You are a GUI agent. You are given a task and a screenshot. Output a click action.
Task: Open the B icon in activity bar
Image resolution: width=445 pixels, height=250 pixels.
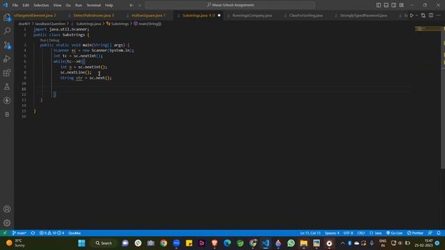(7, 114)
